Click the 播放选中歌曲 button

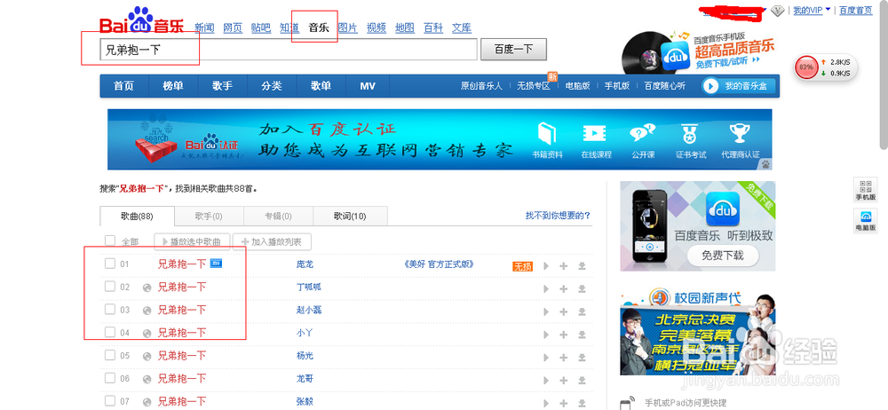192,241
